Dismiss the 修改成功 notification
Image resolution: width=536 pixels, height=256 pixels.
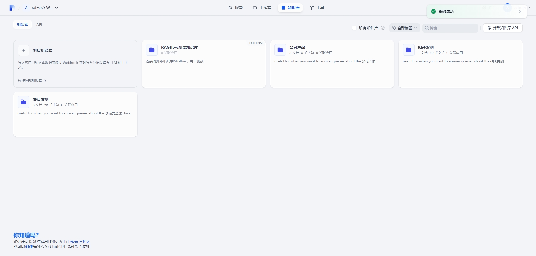pos(520,11)
